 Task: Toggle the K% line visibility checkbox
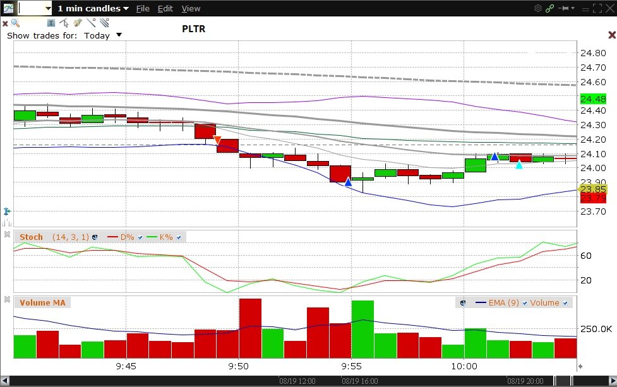pos(179,237)
